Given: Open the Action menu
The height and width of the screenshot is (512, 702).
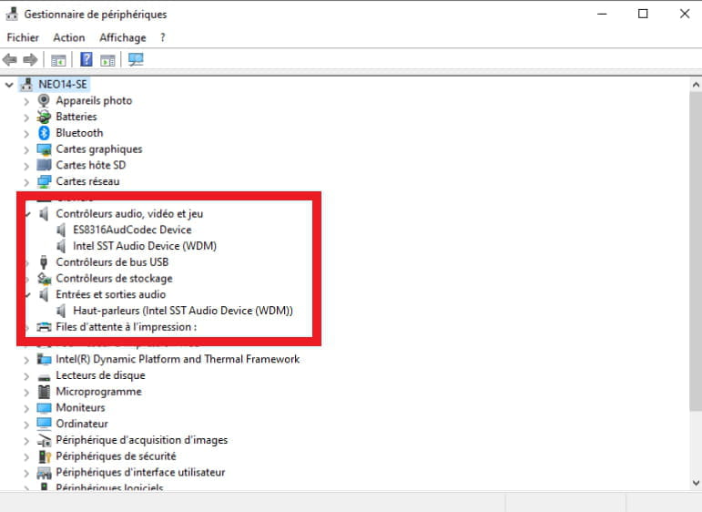Looking at the screenshot, I should coord(68,37).
